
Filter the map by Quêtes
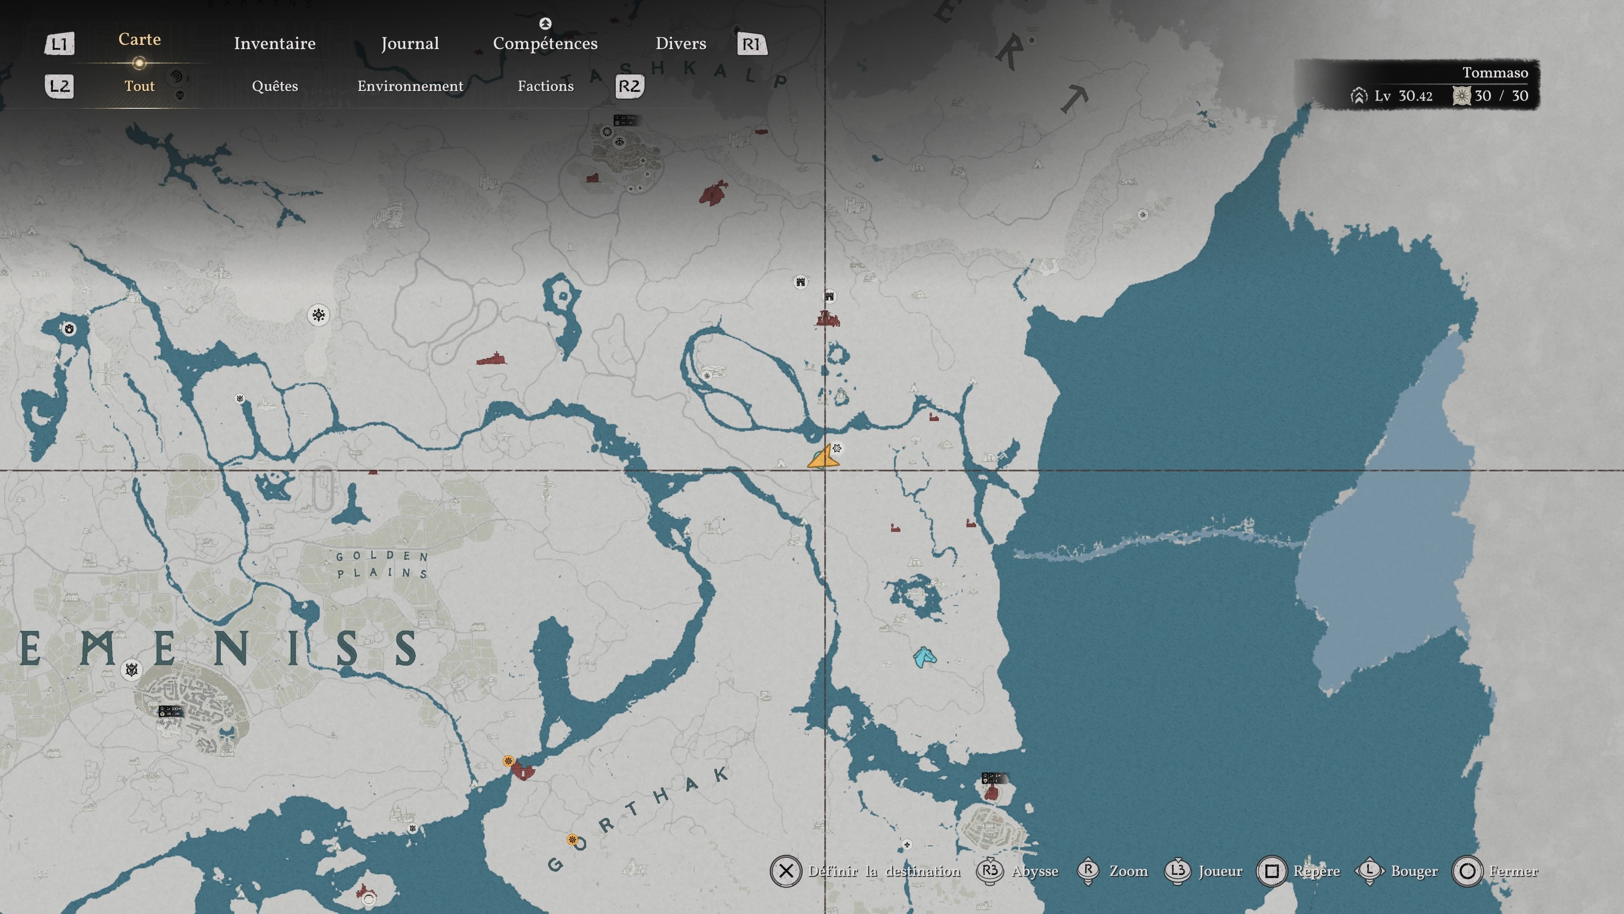[x=275, y=86]
